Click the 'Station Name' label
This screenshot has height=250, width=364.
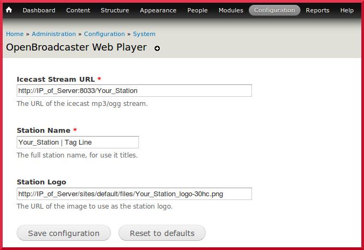(44, 131)
